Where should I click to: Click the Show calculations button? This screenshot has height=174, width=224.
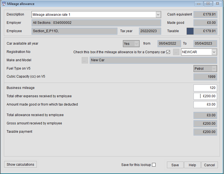click(x=20, y=164)
